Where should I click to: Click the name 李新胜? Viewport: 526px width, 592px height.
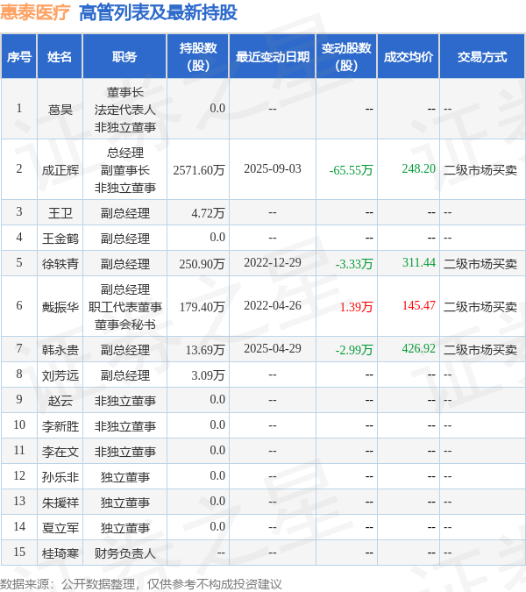pos(60,426)
